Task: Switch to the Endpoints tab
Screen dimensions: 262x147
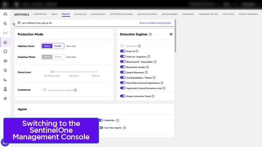Action: point(40,14)
